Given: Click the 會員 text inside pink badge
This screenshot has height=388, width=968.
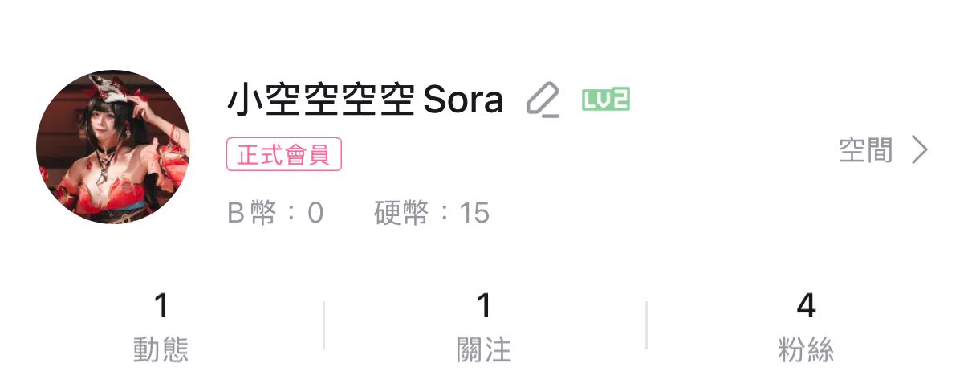Looking at the screenshot, I should [308, 154].
